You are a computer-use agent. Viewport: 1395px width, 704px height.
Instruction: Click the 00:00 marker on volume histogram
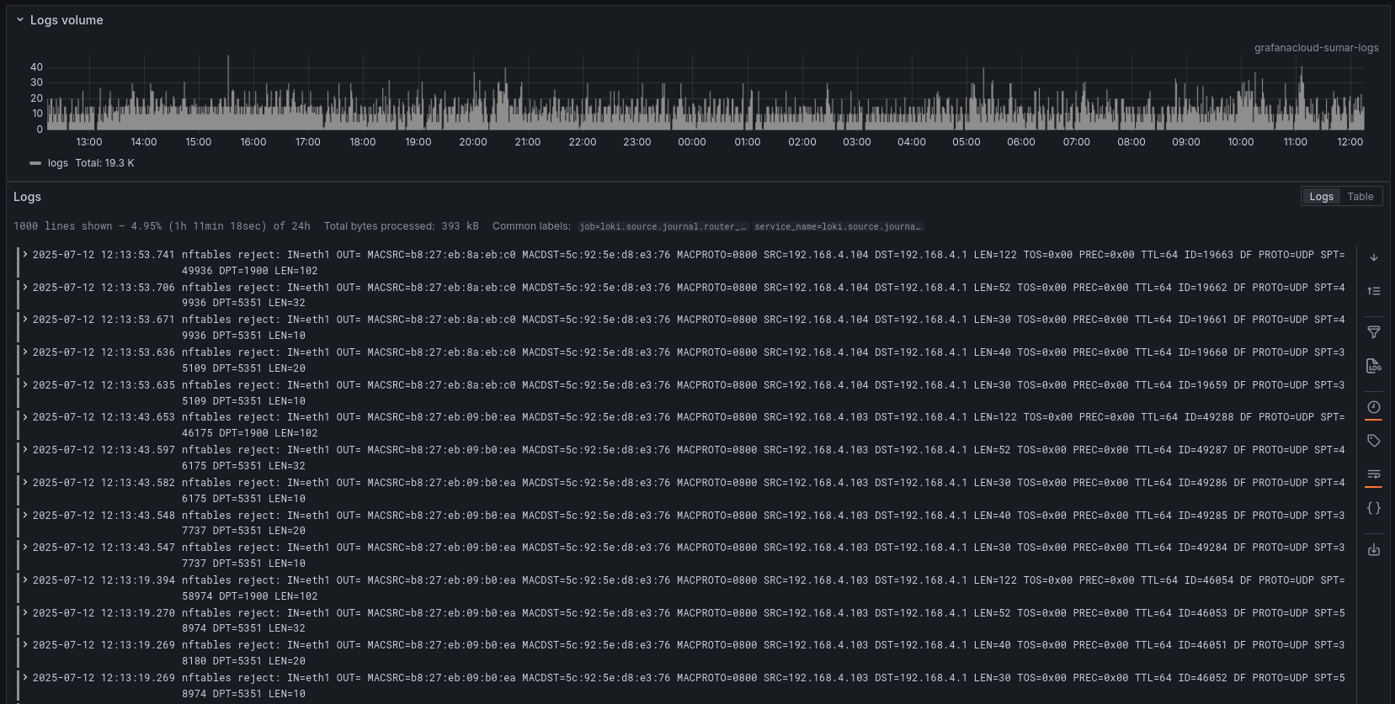tap(692, 141)
